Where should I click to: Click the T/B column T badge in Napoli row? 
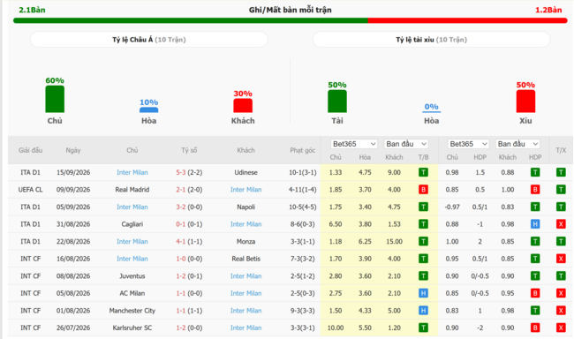[x=423, y=207]
